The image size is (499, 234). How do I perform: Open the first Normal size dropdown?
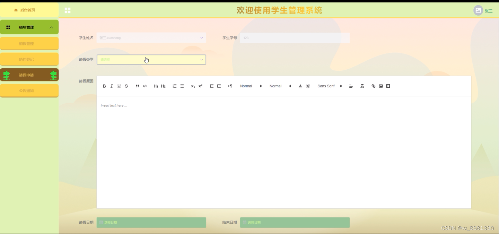point(251,86)
